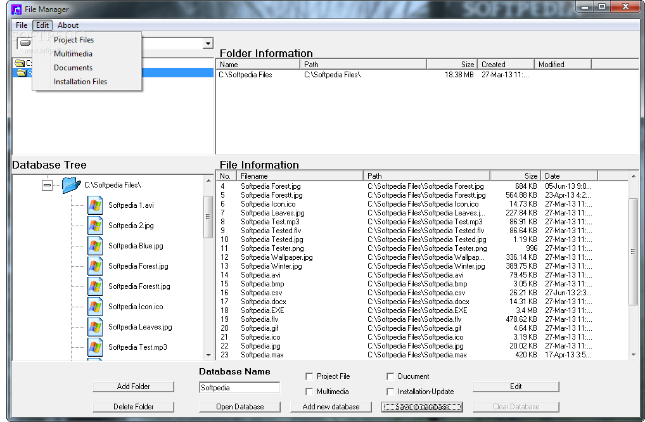Image resolution: width=645 pixels, height=422 pixels.
Task: Click the Softpedia 2.jpg file icon
Action: point(96,225)
